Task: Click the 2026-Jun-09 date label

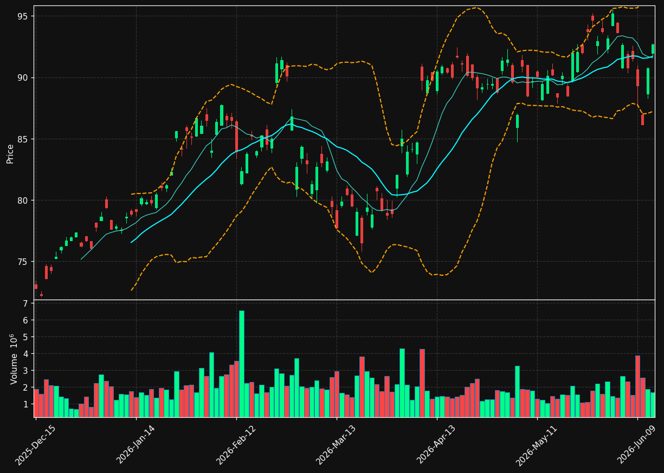Action: 637,445
